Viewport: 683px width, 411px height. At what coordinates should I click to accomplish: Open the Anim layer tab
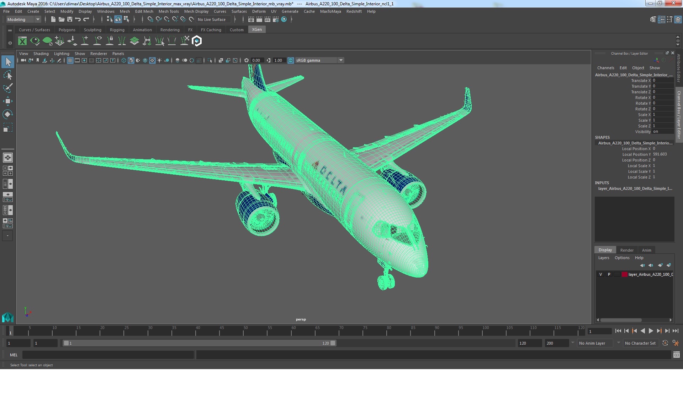tap(646, 250)
